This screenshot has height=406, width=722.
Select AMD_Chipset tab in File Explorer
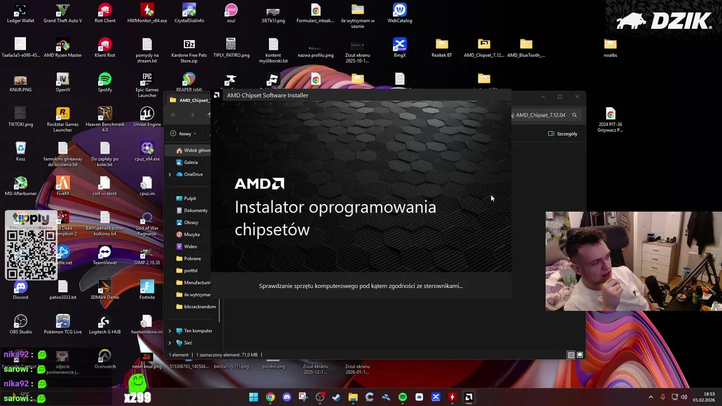(x=189, y=100)
